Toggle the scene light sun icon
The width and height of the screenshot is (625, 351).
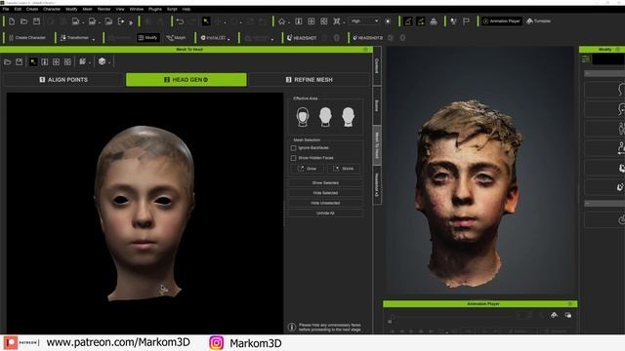click(388, 21)
